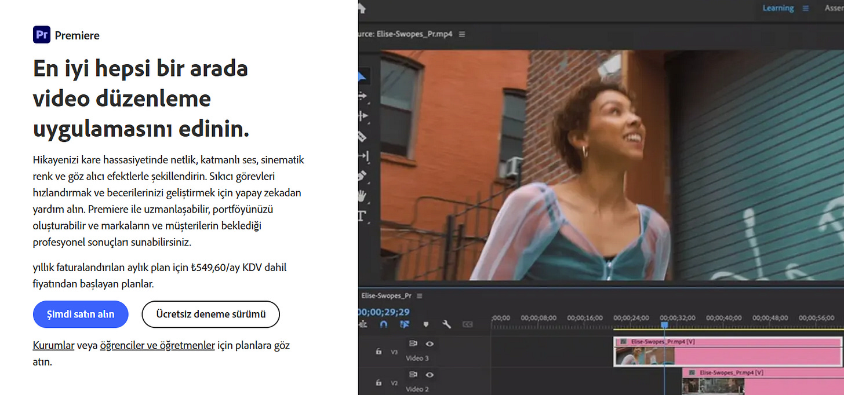Select the Hand tool
This screenshot has height=395, width=844.
click(x=363, y=195)
